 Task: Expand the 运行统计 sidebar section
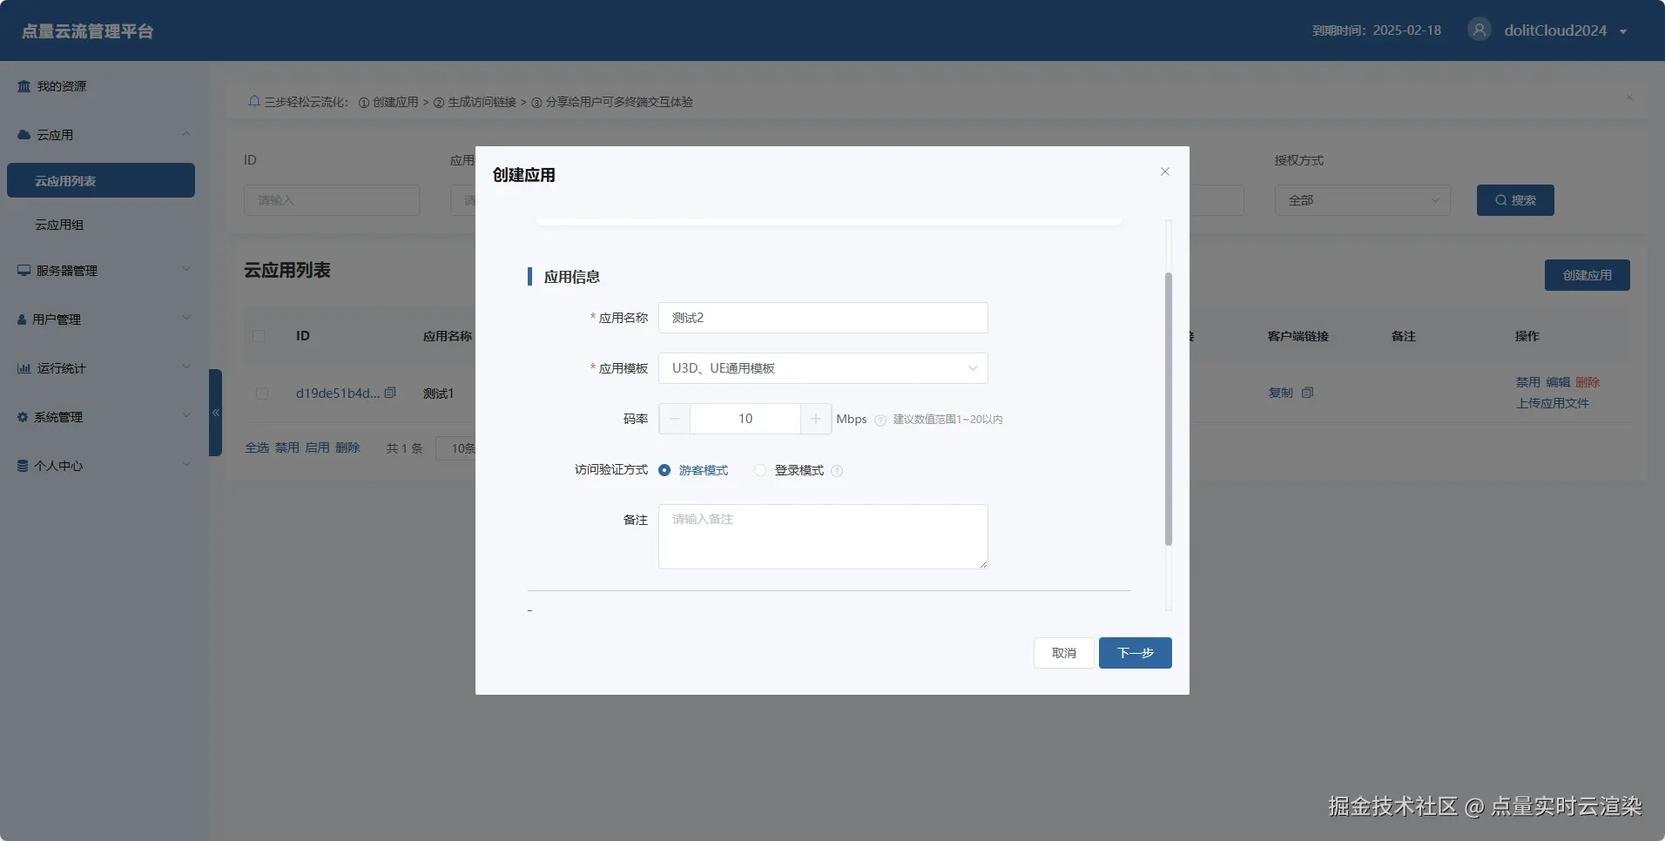104,368
